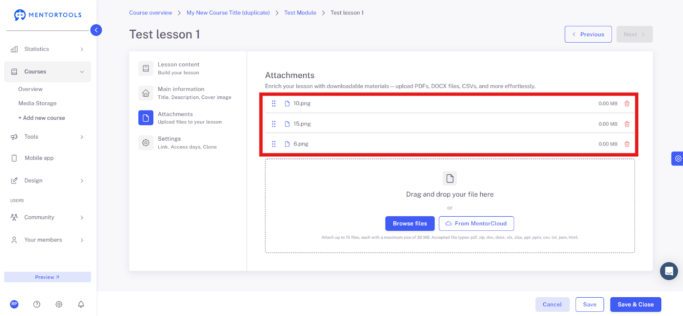This screenshot has height=316, width=683.
Task: Click the MentorTools logo
Action: point(47,15)
